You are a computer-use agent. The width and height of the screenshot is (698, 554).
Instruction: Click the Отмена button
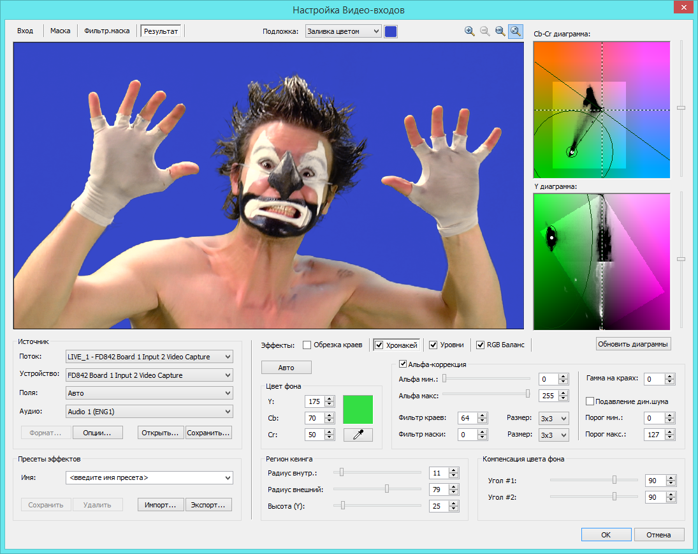point(659,535)
